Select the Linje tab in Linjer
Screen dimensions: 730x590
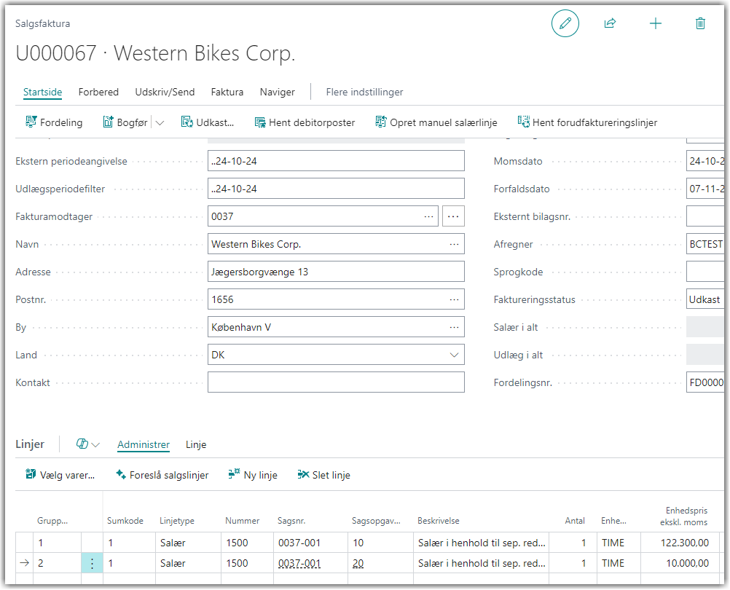point(196,445)
